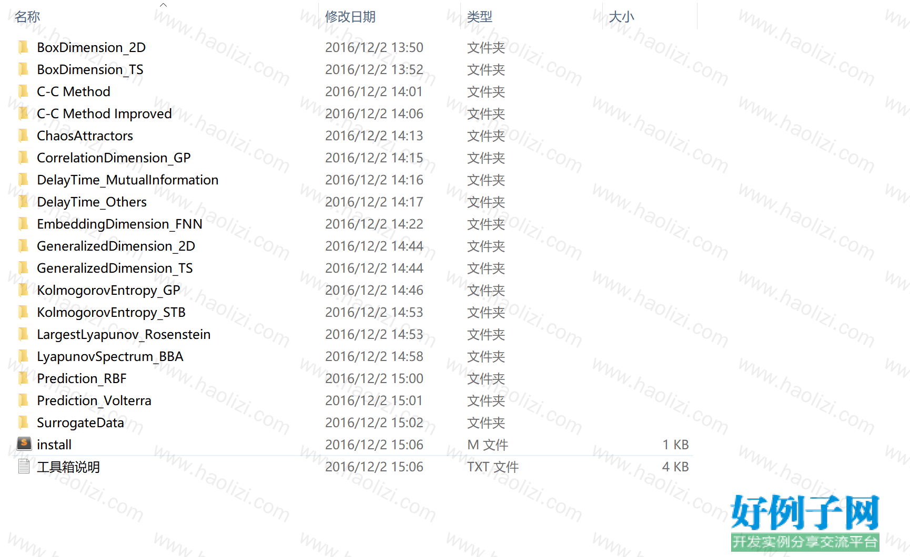
Task: Click the DelayTime_Others folder icon
Action: (x=23, y=202)
